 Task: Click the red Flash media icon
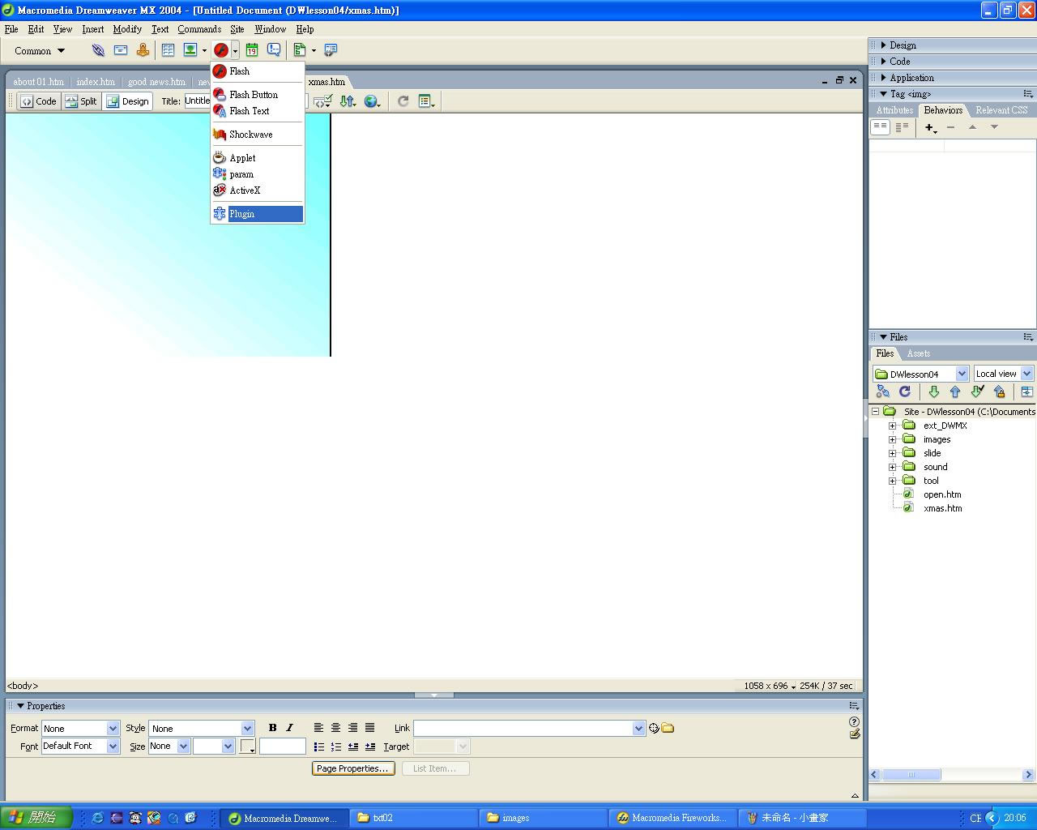pyautogui.click(x=220, y=50)
